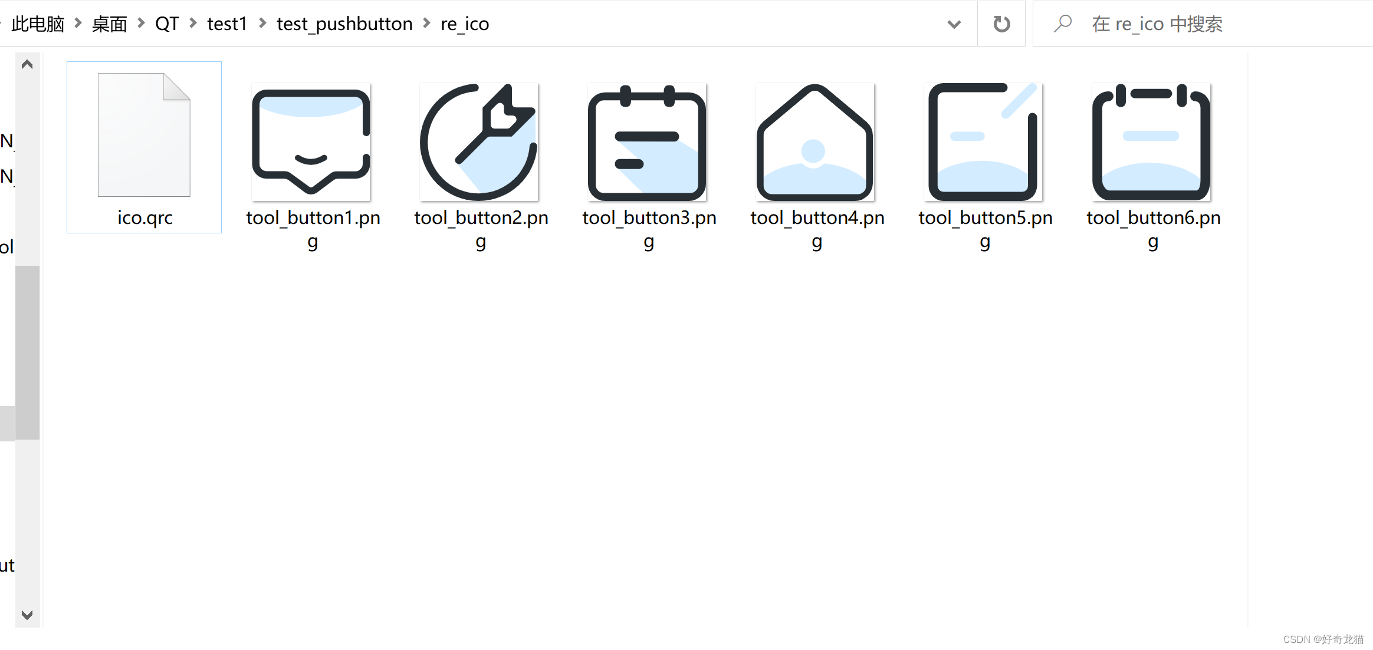Click the tool_button4.png filename text
This screenshot has height=650, width=1373.
pos(817,229)
